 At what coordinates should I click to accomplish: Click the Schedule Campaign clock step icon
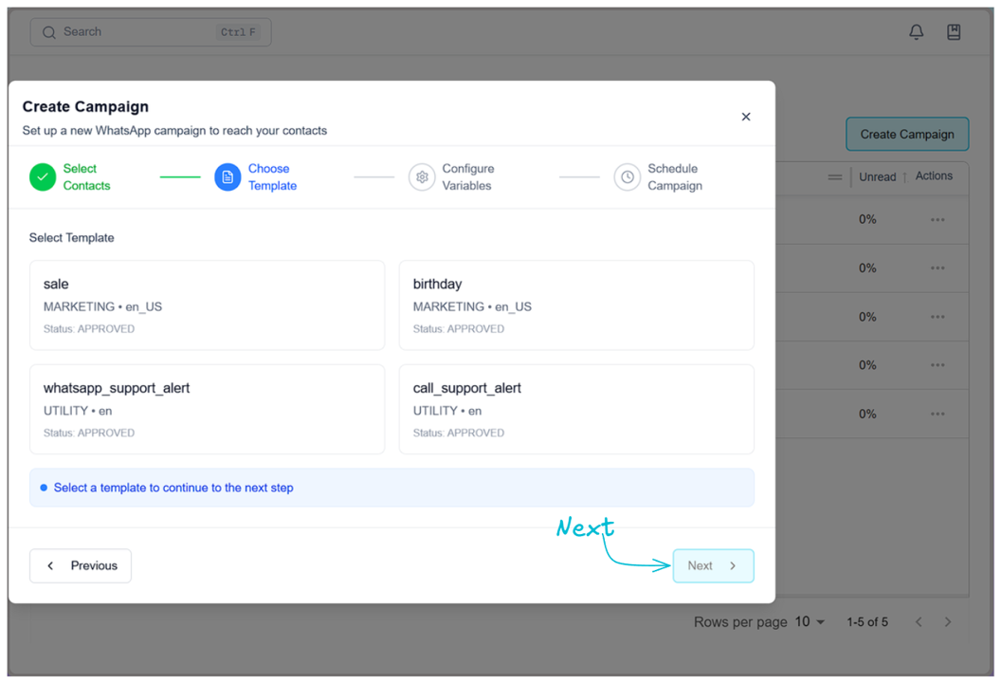click(627, 177)
